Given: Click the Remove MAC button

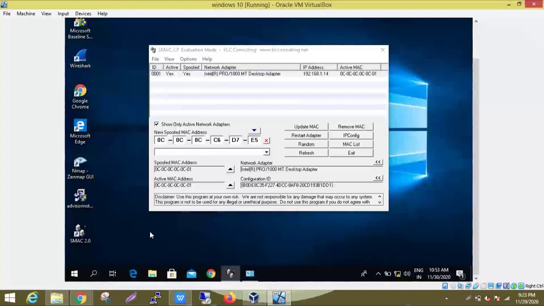Looking at the screenshot, I should click(351, 127).
